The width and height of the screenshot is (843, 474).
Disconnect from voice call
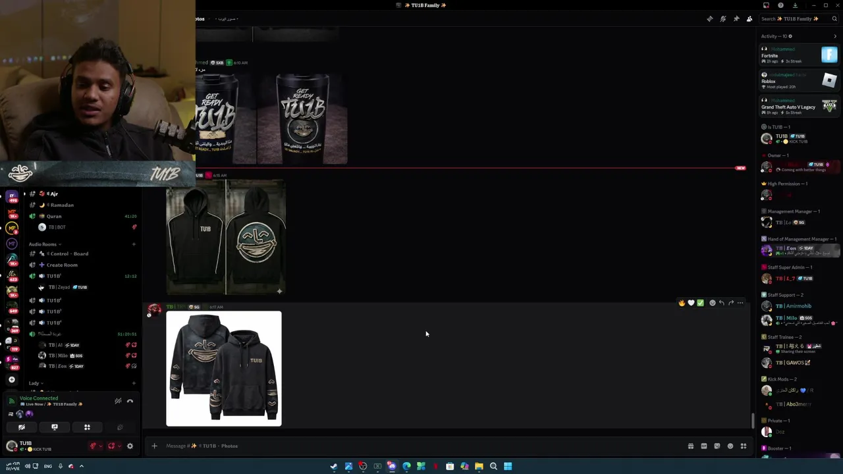(x=130, y=401)
